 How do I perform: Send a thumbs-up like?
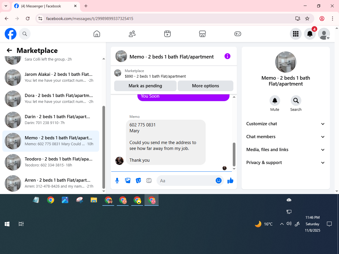(x=230, y=181)
